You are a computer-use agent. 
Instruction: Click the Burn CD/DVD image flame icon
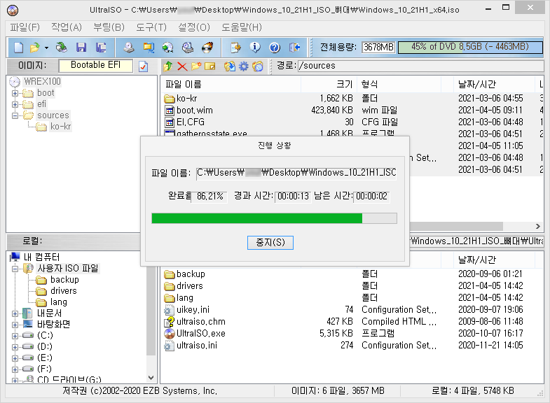(207, 48)
